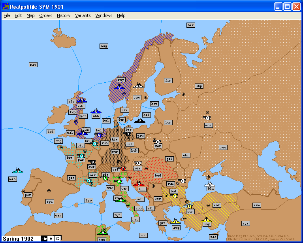
Task: Select the Russian army in Warsaw
Action: 158,142
